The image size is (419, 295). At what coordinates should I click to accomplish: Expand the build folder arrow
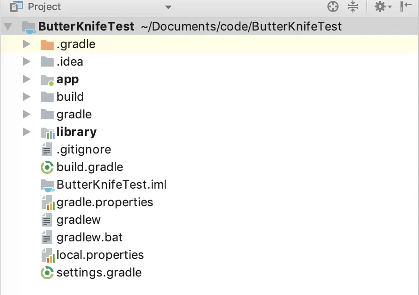coord(26,97)
